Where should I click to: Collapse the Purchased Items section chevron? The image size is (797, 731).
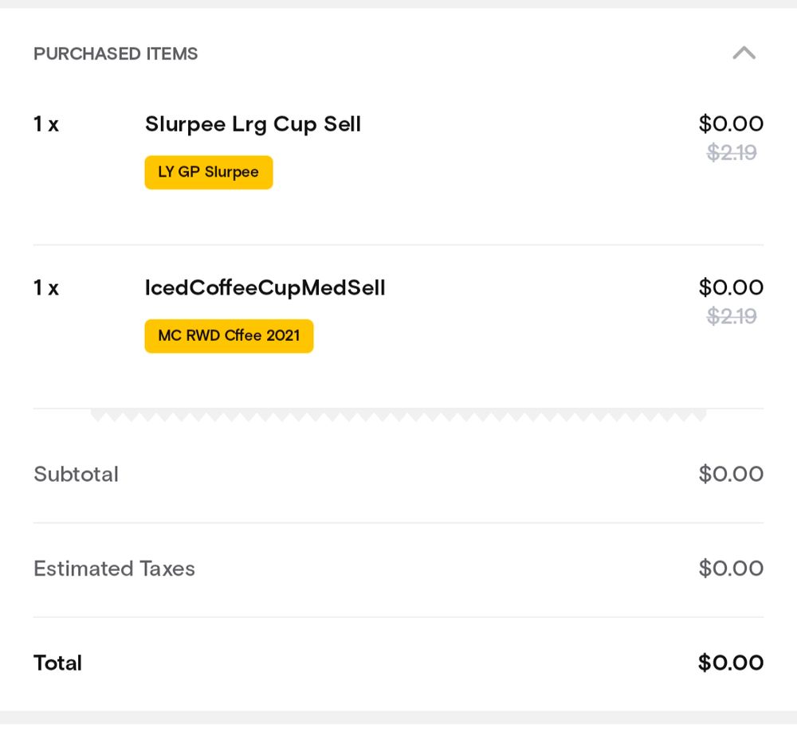point(744,53)
